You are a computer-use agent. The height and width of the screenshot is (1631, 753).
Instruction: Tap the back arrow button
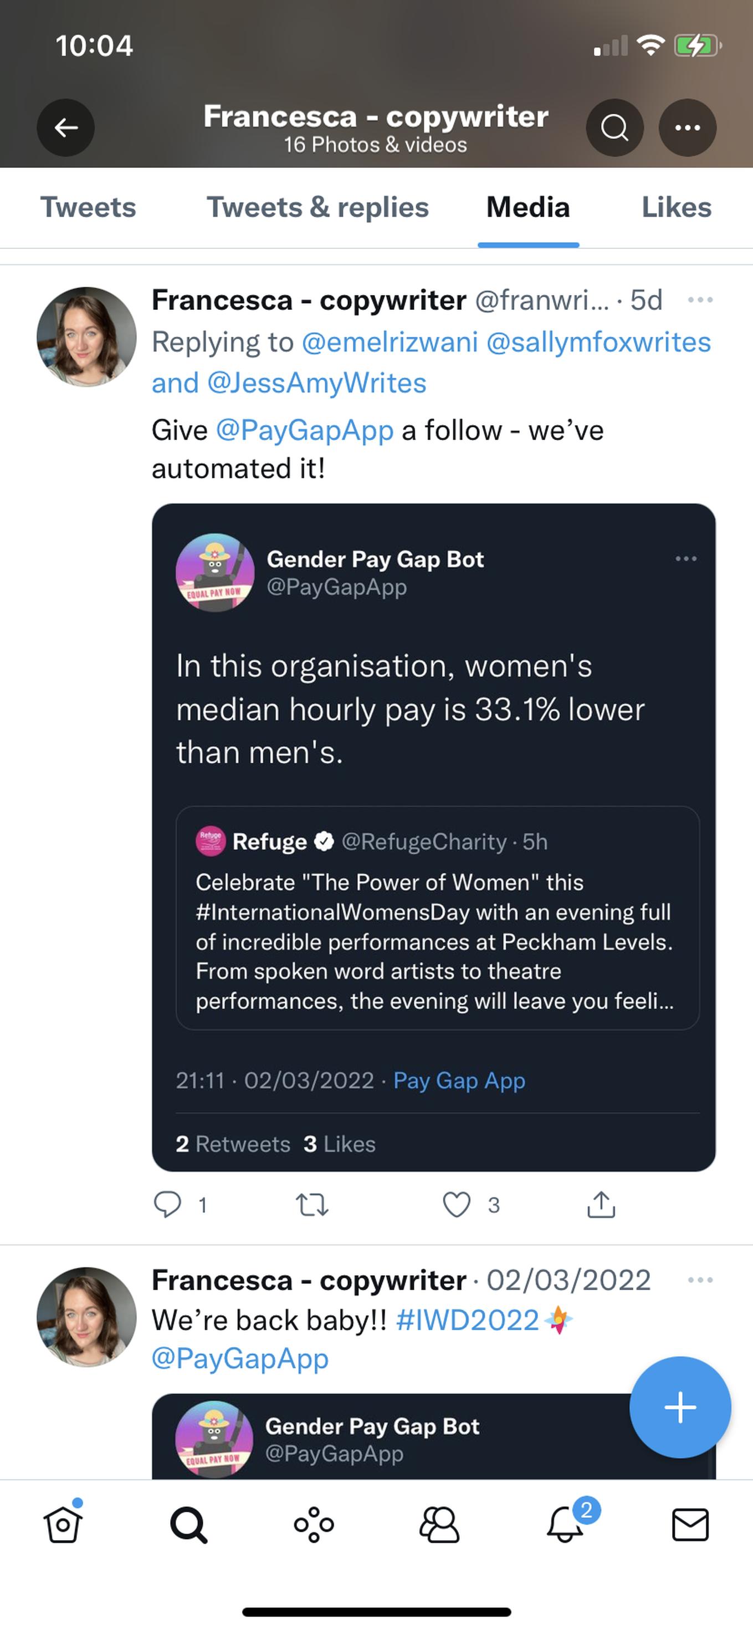66,128
